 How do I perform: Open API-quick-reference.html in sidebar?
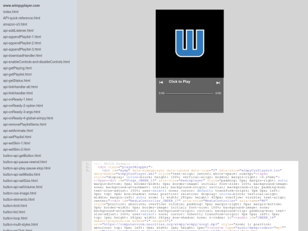coord(22,18)
